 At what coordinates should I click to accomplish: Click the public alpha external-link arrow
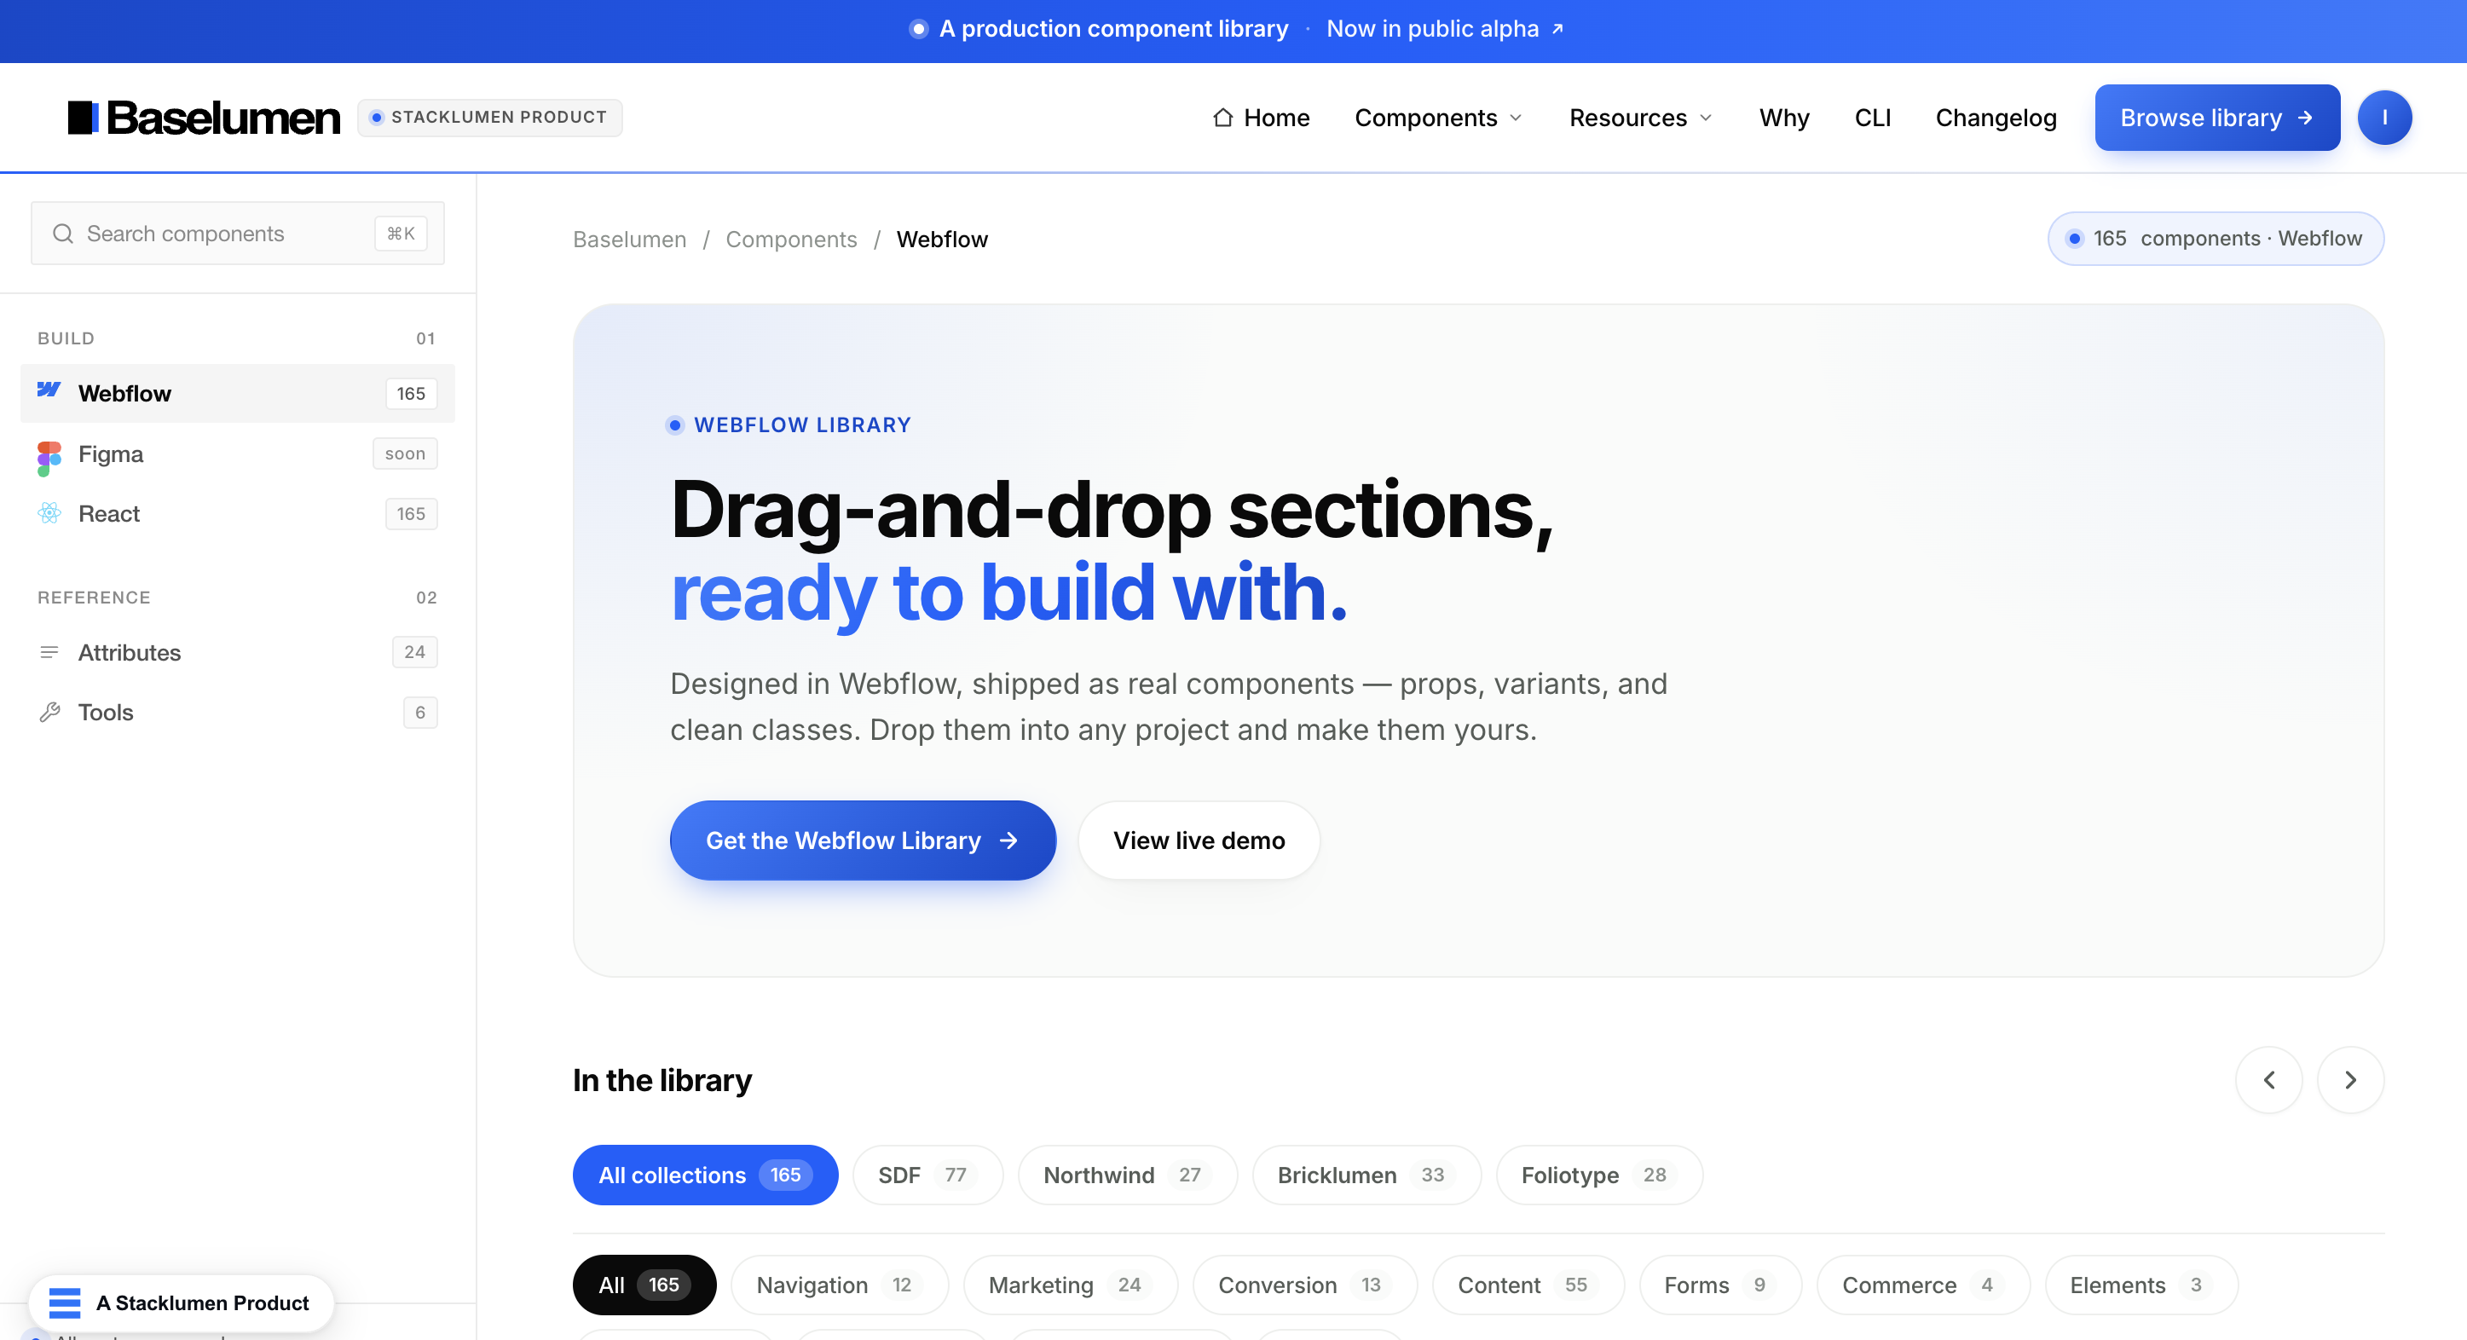[1557, 30]
